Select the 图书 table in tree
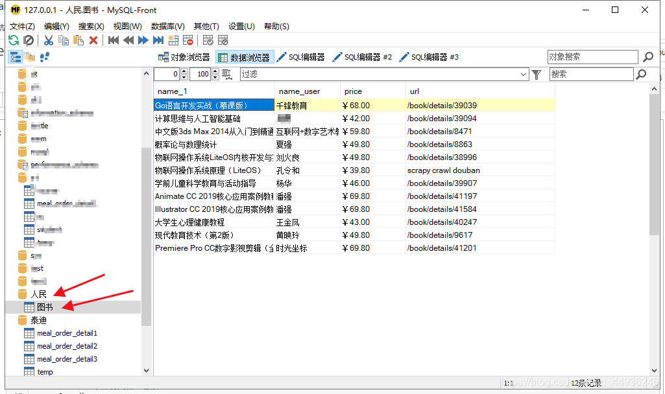 click(45, 307)
